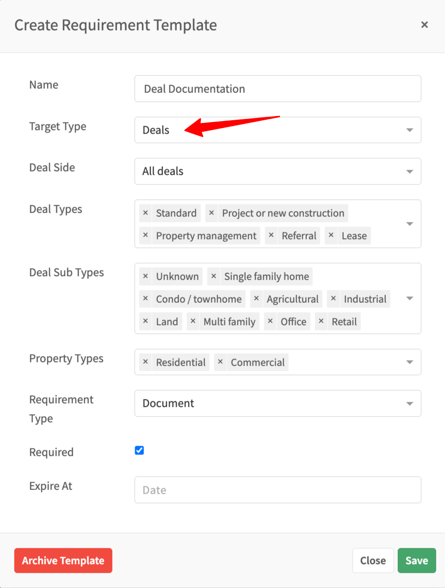Uncheck the Required checkbox
Viewport: 445px width, 588px height.
(x=139, y=450)
